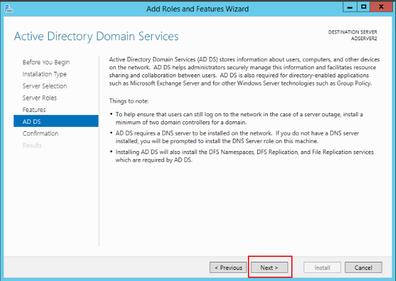Maximize the wizard window
Screen dimensions: 396x281
[x=364, y=7]
